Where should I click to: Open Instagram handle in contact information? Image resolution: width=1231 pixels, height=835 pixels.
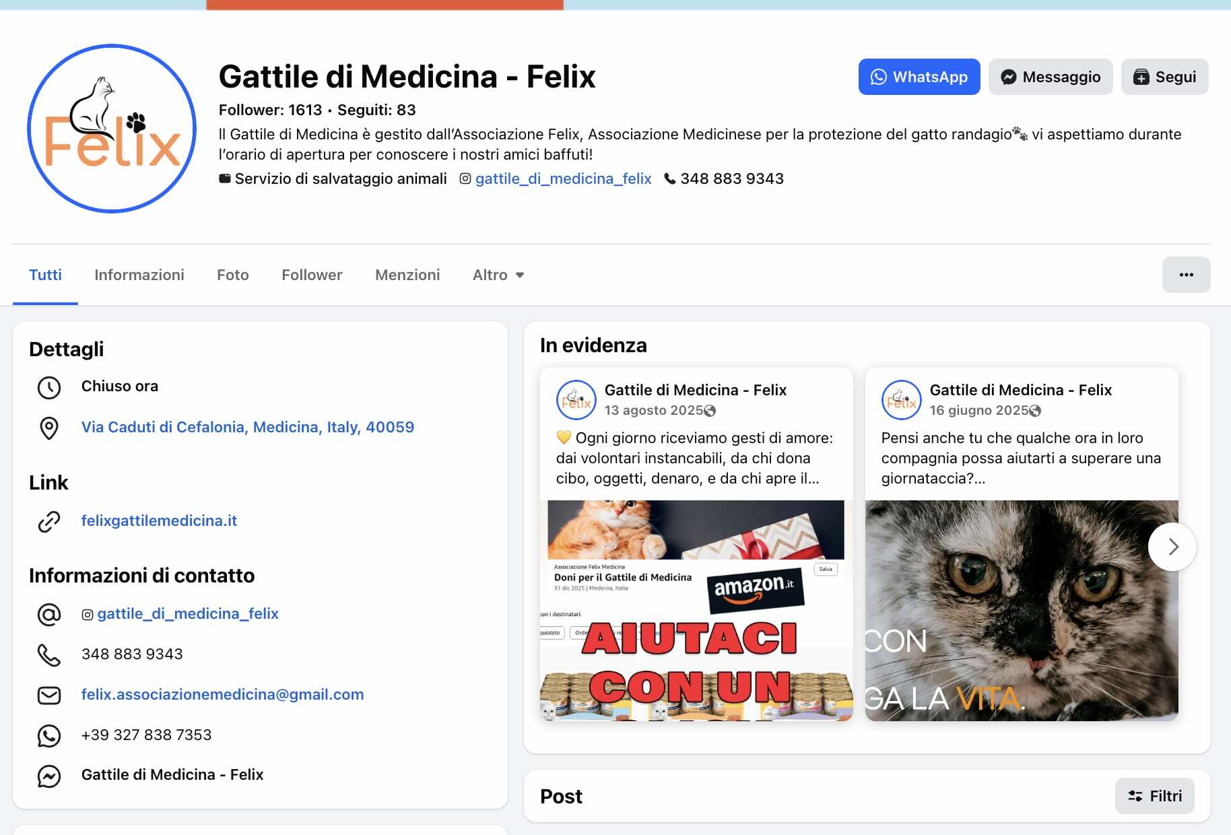188,613
